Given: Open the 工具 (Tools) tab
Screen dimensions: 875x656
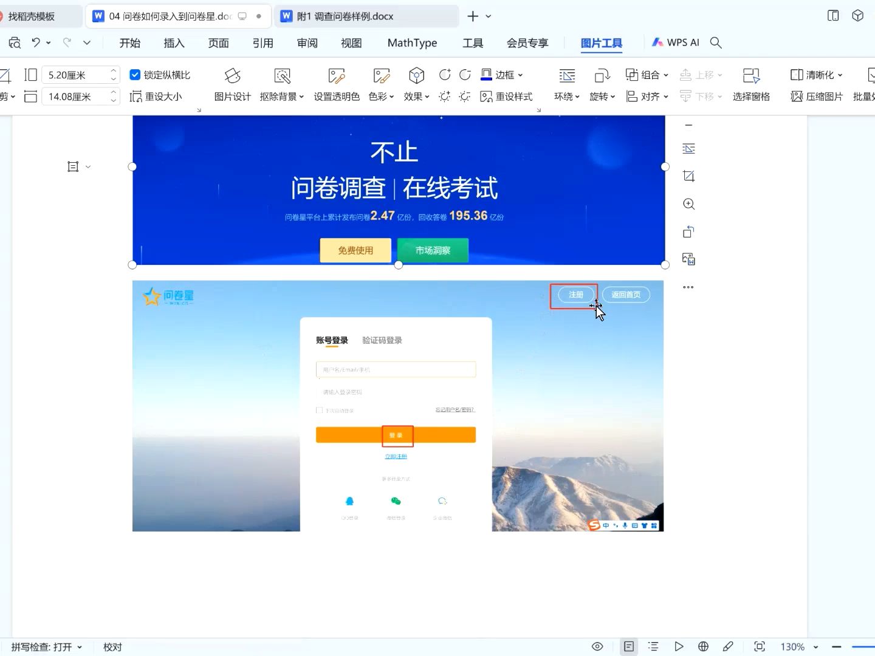Looking at the screenshot, I should pos(473,43).
